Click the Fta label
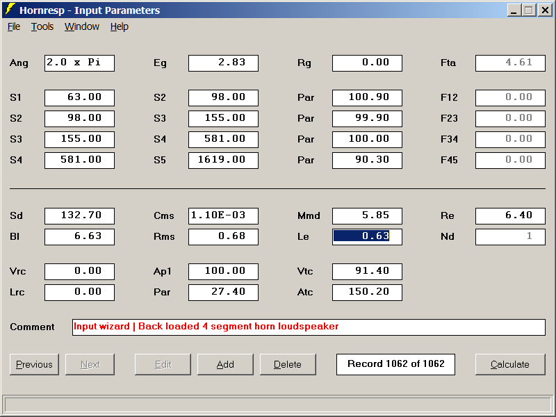Image resolution: width=556 pixels, height=417 pixels. coord(448,63)
